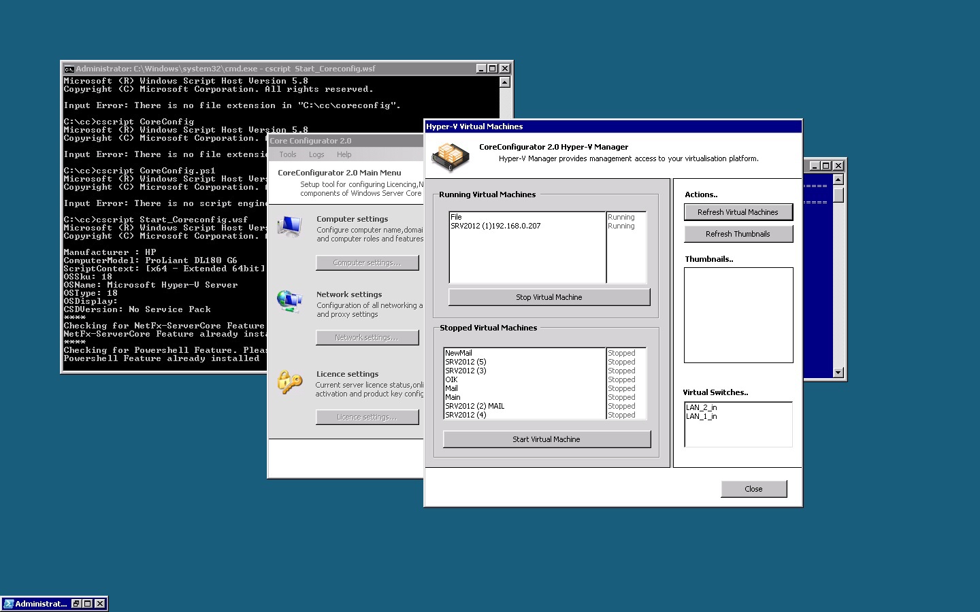
Task: Select stopped VM SRV2012 (2) MAIL
Action: tap(525, 406)
